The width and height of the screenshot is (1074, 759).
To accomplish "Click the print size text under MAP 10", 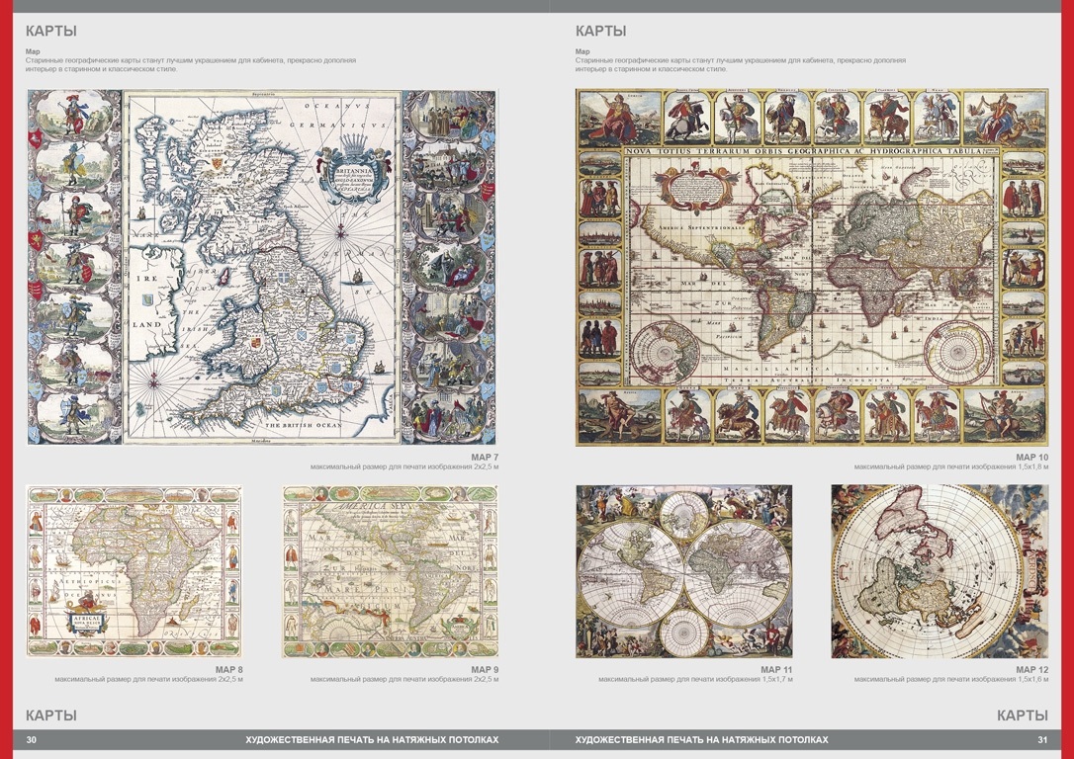I will 950,466.
